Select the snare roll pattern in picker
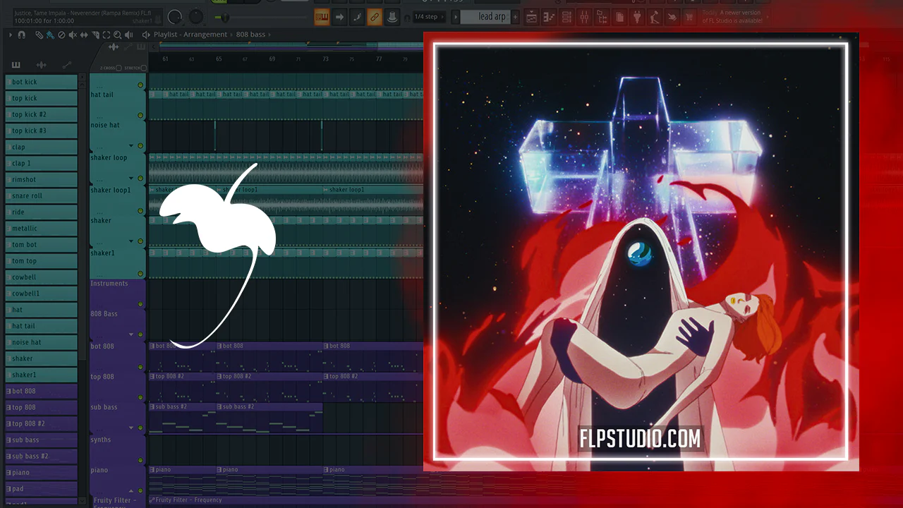Image resolution: width=903 pixels, height=508 pixels. click(42, 195)
